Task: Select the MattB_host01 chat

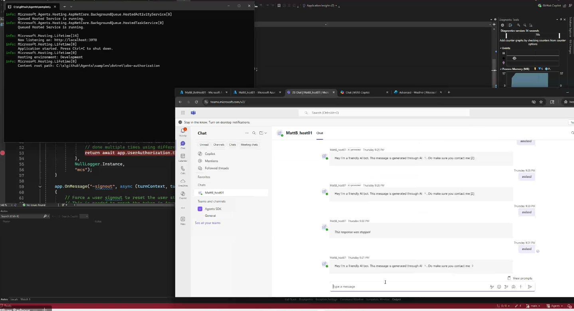Action: point(231,192)
